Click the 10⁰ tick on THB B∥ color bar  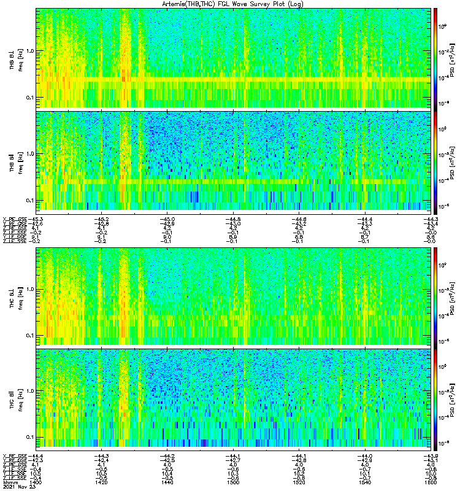(x=442, y=129)
